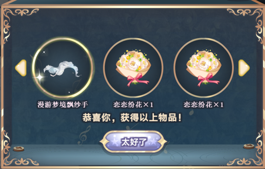265x169 pixels.
Task: Click the wooden button in the bottom-right corner
Action: [249, 146]
